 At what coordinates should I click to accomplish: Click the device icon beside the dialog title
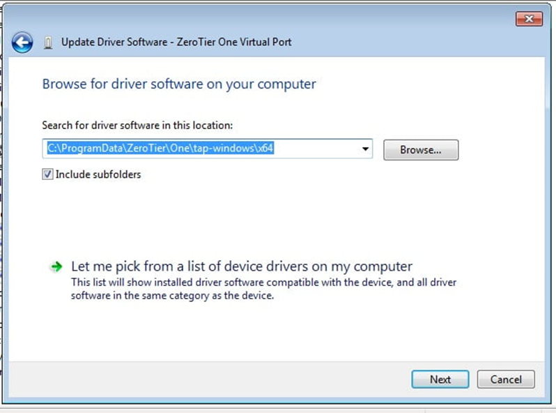pyautogui.click(x=48, y=43)
